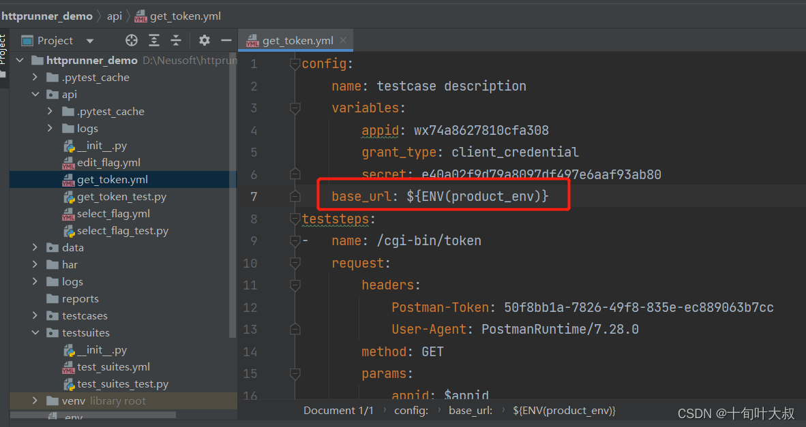Hide the Project tool window with minus icon

(226, 41)
